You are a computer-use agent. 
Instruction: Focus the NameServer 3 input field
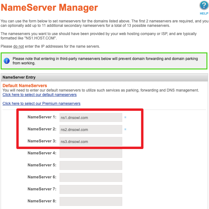pos(91,141)
